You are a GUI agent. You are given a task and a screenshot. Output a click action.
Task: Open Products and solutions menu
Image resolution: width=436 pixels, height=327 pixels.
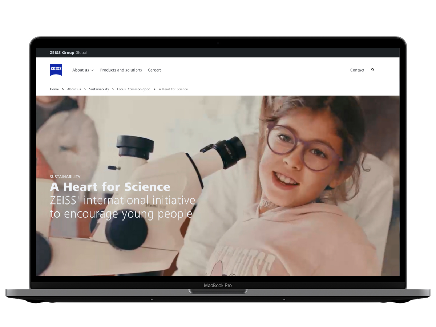point(121,70)
